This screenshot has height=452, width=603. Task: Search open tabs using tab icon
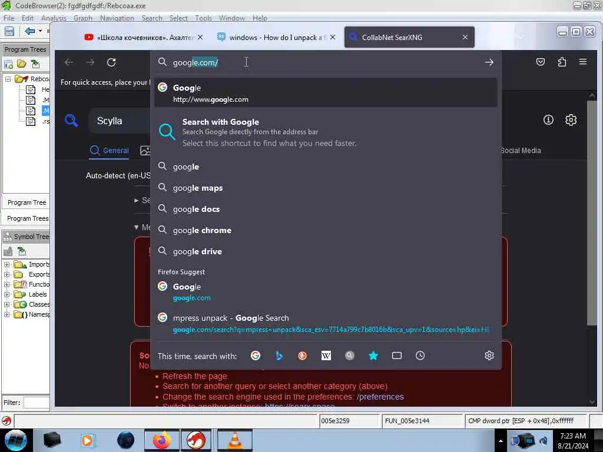(x=396, y=355)
